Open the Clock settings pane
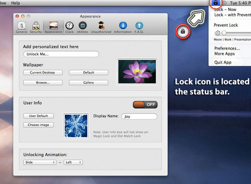 click(x=69, y=27)
